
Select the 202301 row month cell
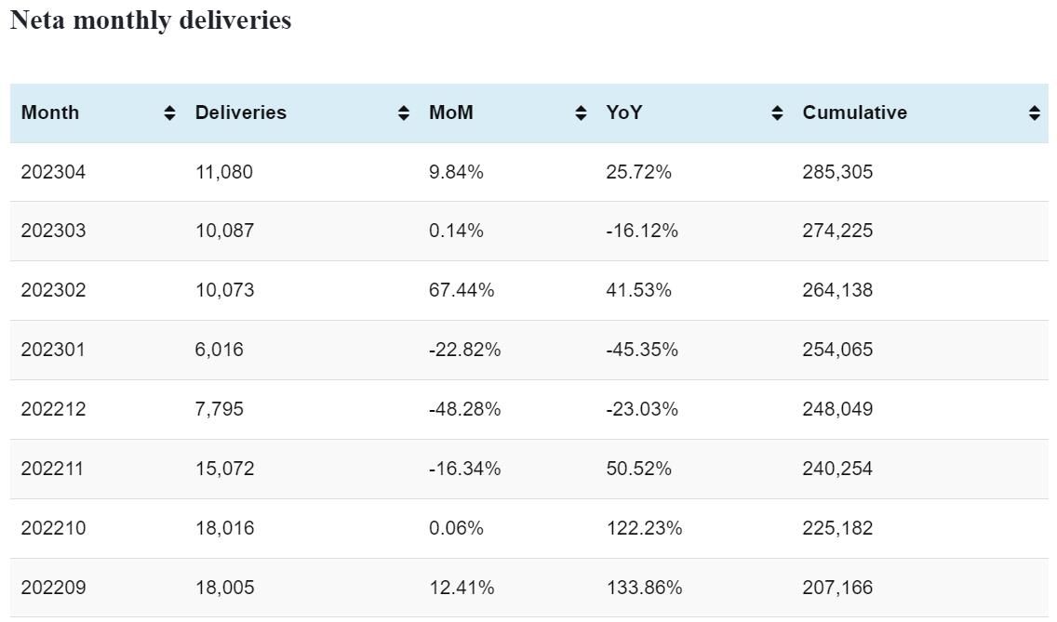pyautogui.click(x=53, y=350)
